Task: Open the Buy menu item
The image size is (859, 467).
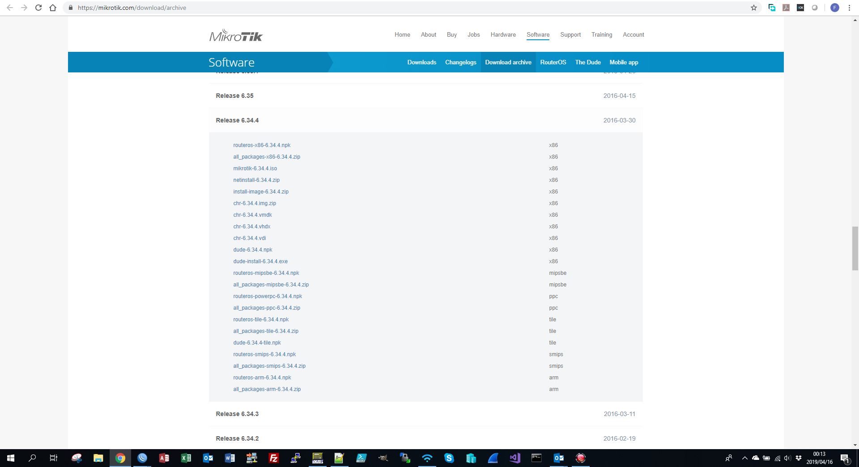Action: 452,35
